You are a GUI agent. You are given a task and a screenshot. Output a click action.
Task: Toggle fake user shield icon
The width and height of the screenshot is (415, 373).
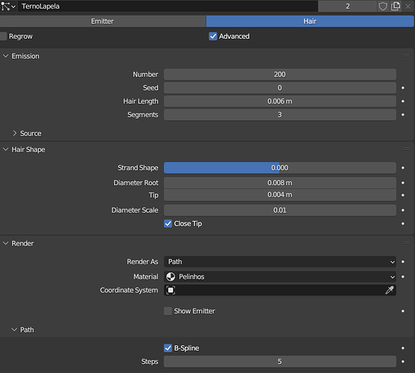[x=383, y=6]
